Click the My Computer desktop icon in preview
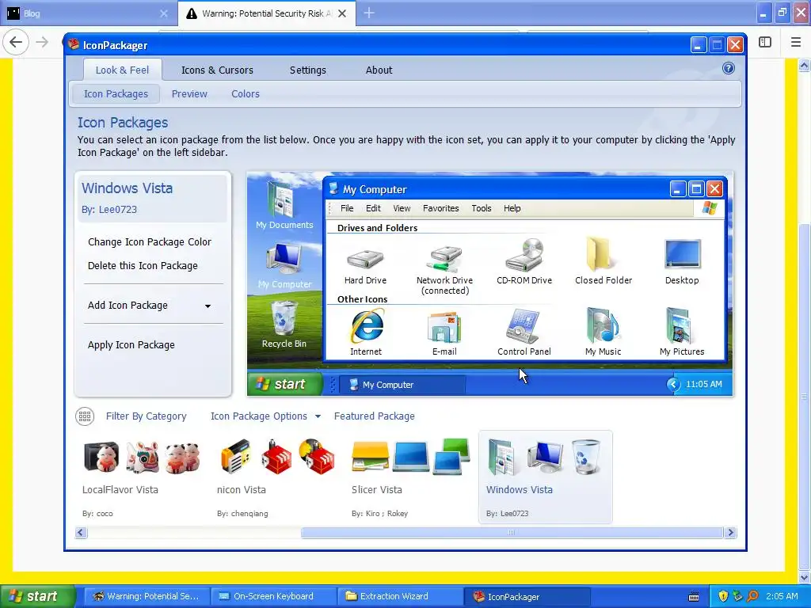 click(284, 259)
